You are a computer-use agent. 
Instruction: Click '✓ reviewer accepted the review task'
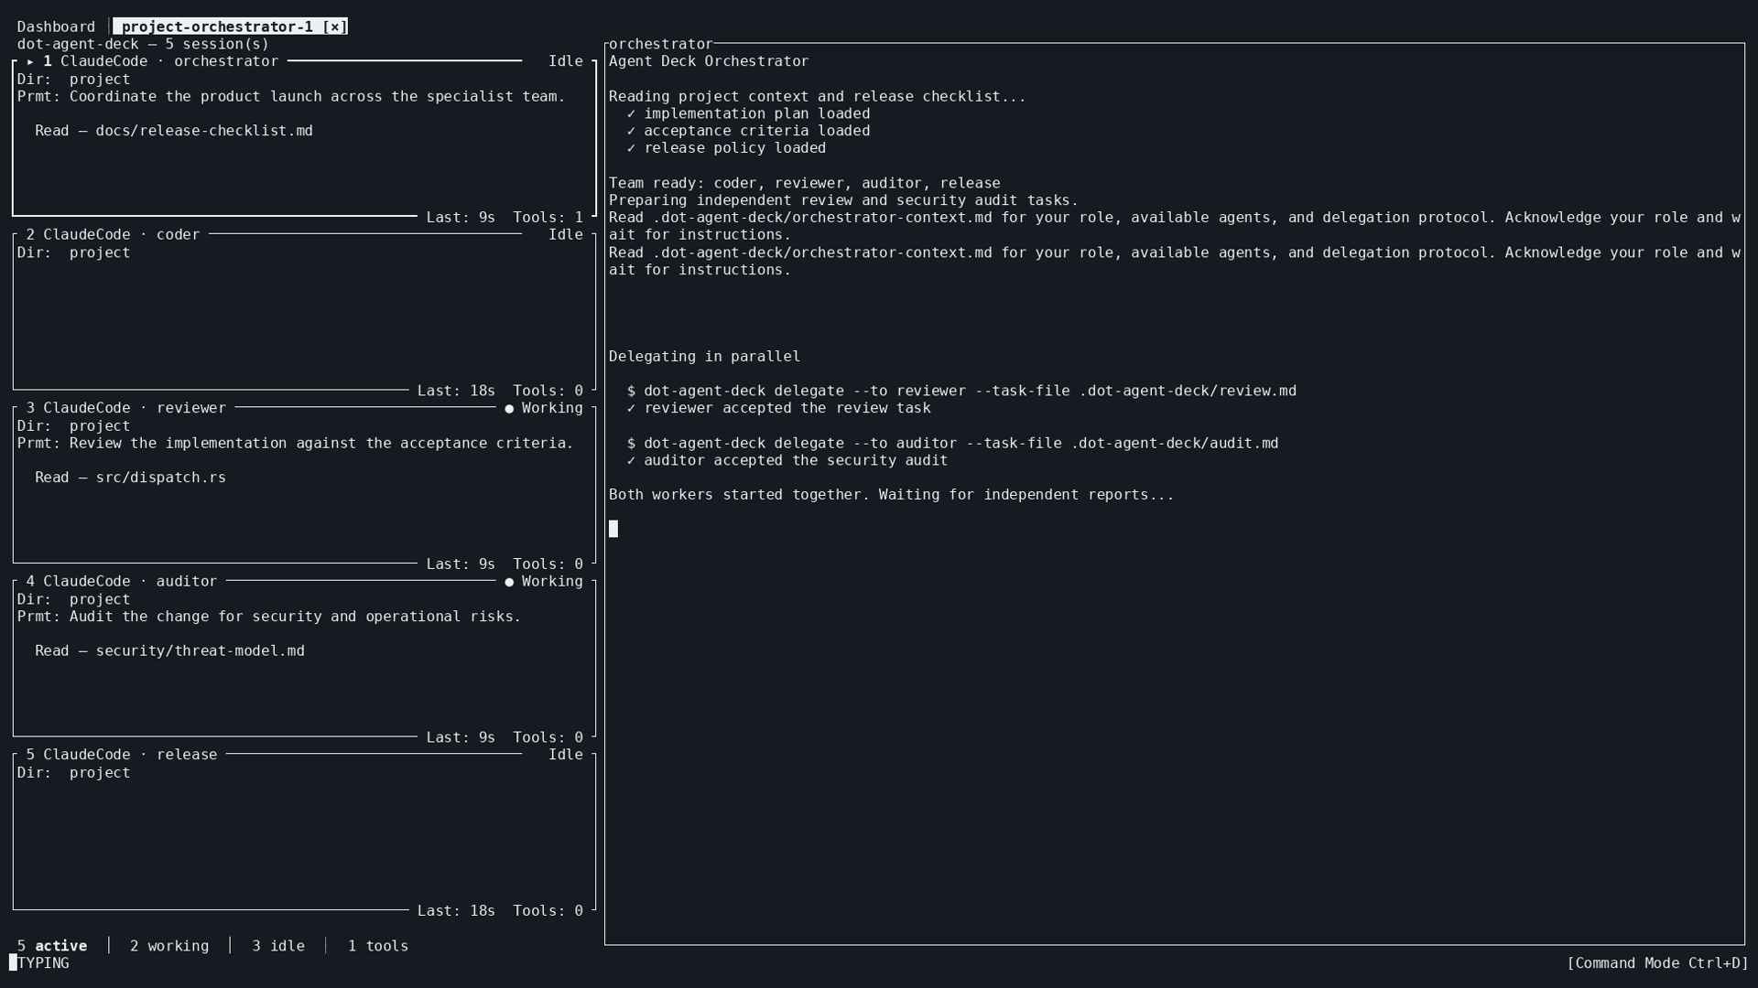coord(778,408)
